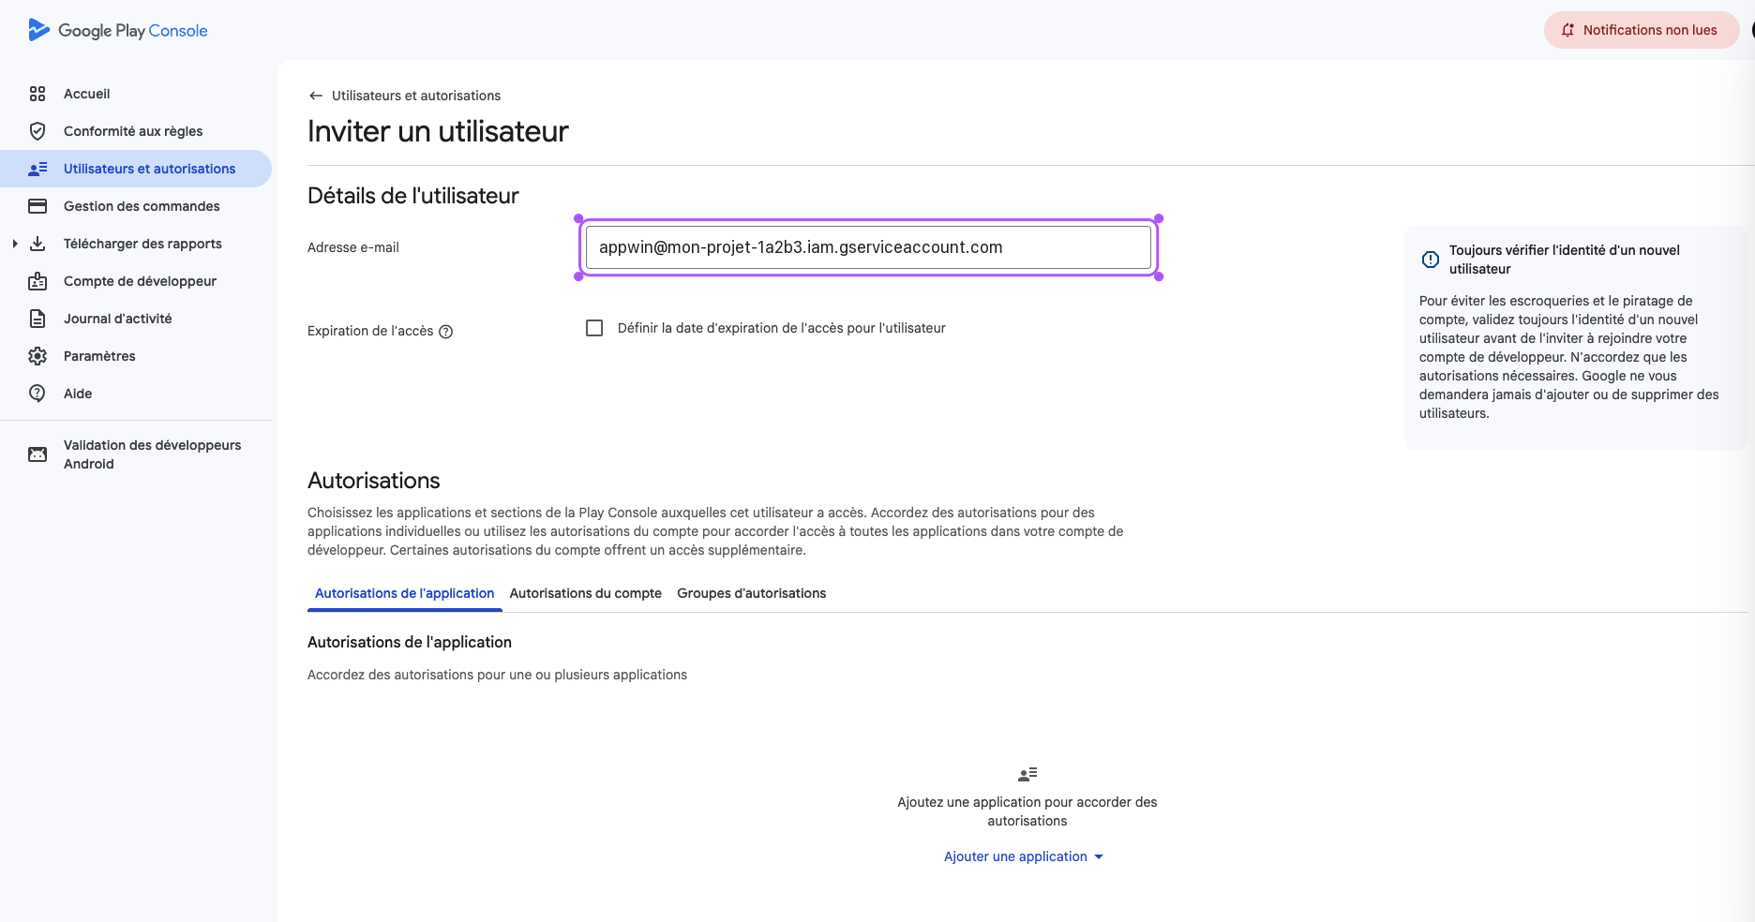Open Aide in the sidebar
Image resolution: width=1755 pixels, height=922 pixels.
pyautogui.click(x=136, y=394)
